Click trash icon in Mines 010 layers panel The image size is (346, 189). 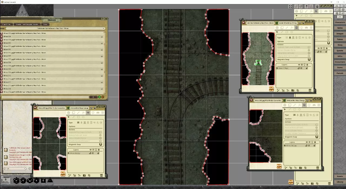coord(318,168)
